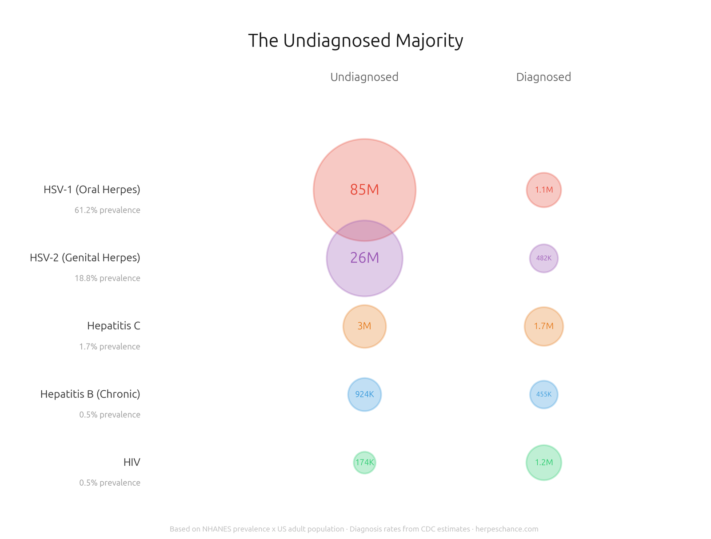Click the 1.1M HSV-1 diagnosed bubble
Viewport: 711px width, 539px height.
click(x=543, y=190)
